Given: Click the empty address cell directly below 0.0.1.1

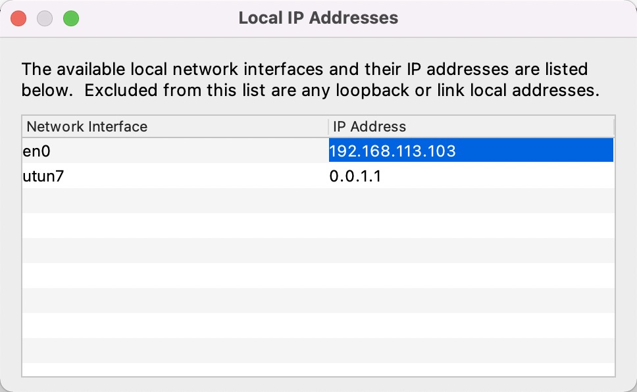Looking at the screenshot, I should pos(471,201).
